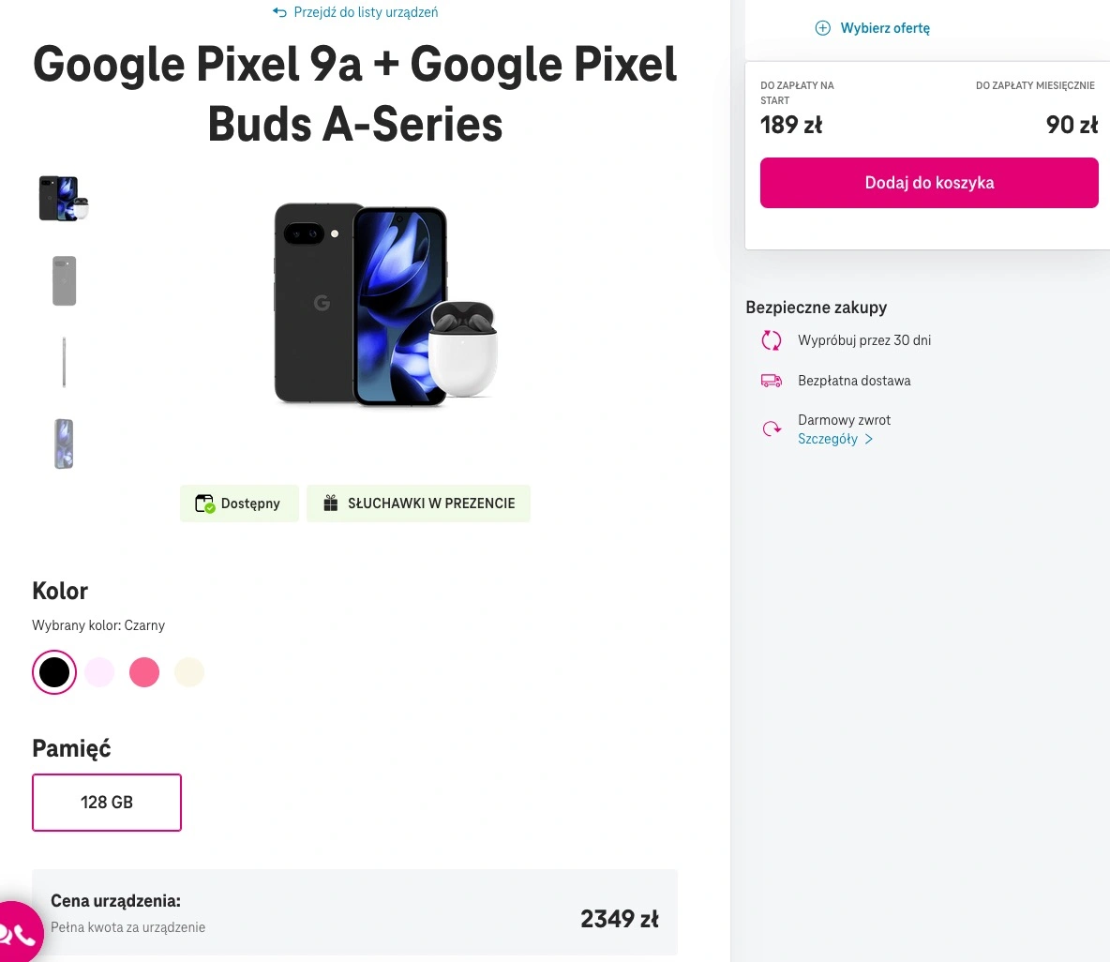Viewport: 1110px width, 962px height.
Task: Click the delivery truck icon
Action: [771, 381]
